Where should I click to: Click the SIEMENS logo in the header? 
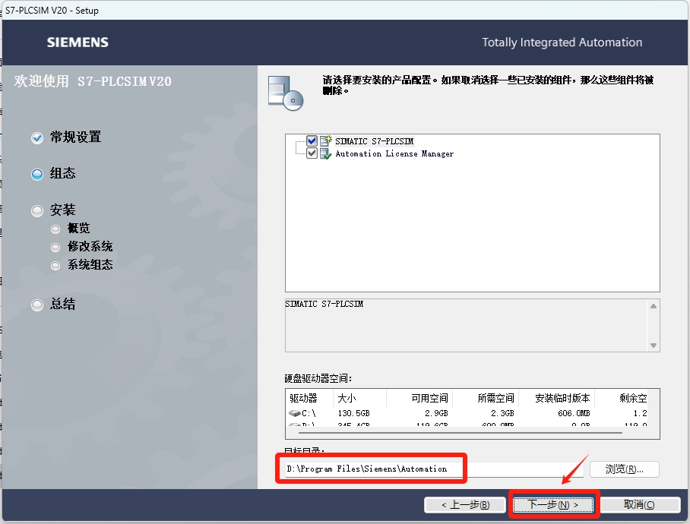pos(77,43)
